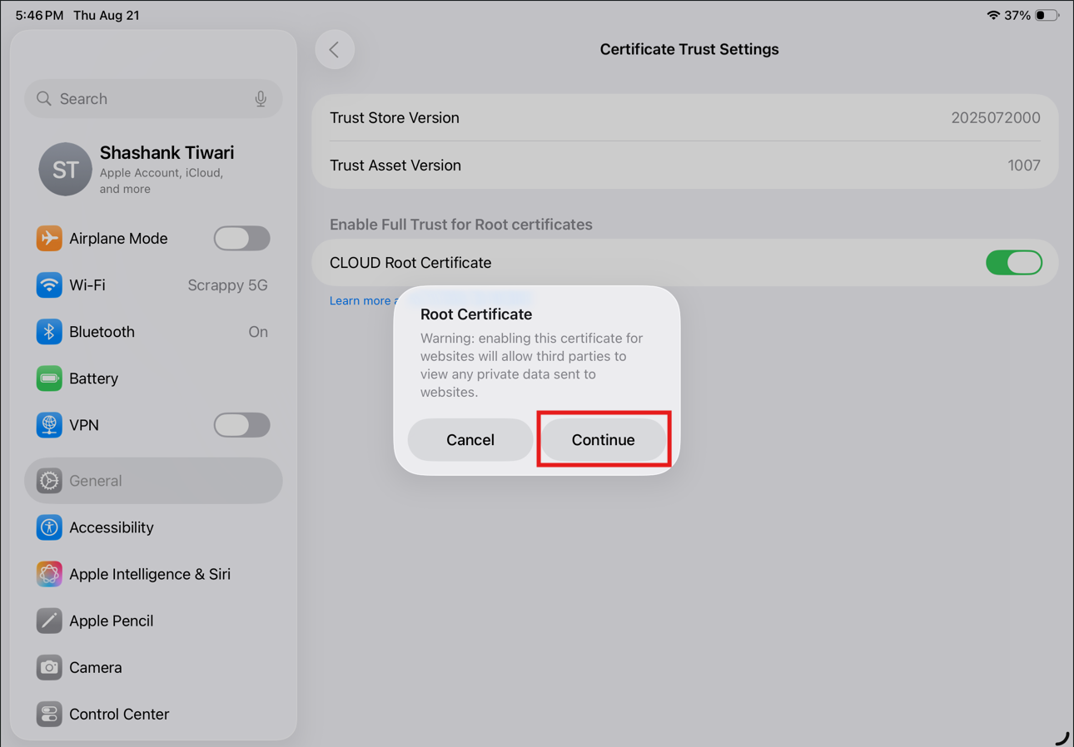Screen dimensions: 1074x747
Task: Tap the VPN globe icon
Action: pyautogui.click(x=49, y=425)
